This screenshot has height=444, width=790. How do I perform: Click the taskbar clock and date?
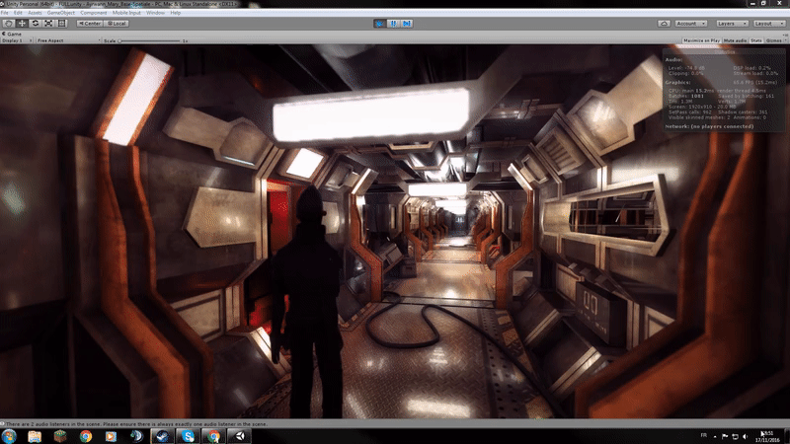pyautogui.click(x=767, y=436)
